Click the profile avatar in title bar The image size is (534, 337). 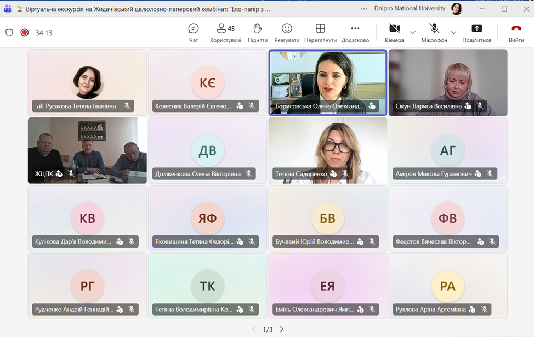456,9
